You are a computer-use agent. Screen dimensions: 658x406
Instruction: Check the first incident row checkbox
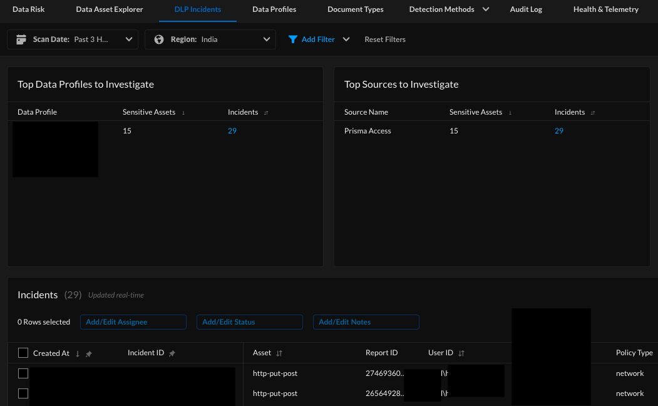[x=23, y=373]
